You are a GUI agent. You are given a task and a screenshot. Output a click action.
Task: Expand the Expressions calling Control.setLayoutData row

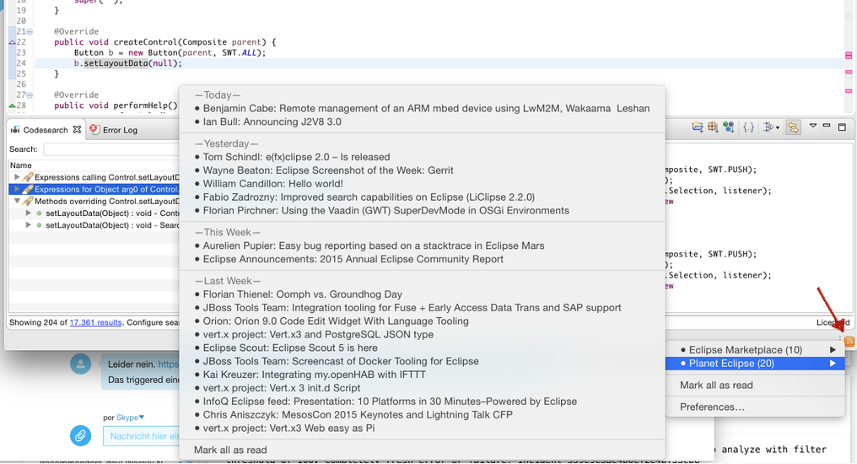click(17, 177)
